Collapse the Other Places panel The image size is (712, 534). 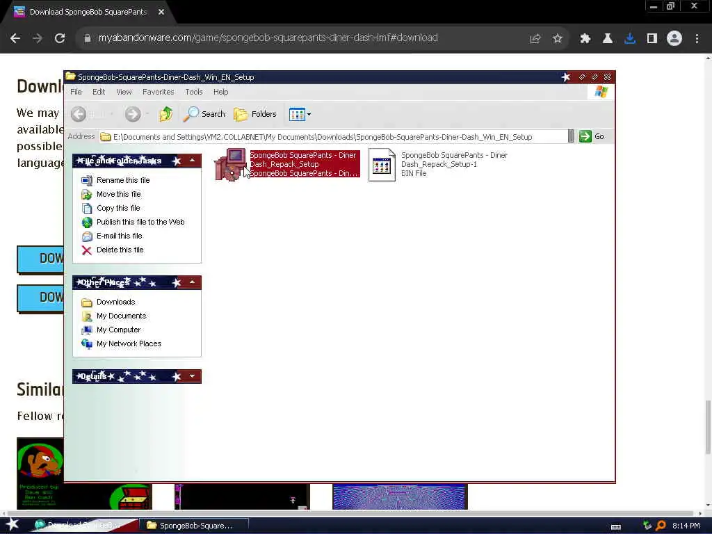[x=192, y=282]
